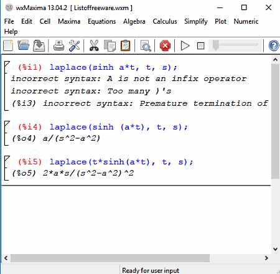
Task: Save the document using the save icon
Action: point(39,45)
